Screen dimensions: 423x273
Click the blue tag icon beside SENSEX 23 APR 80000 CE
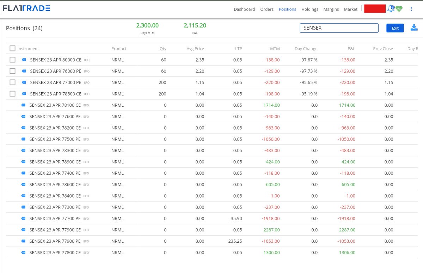click(x=24, y=60)
